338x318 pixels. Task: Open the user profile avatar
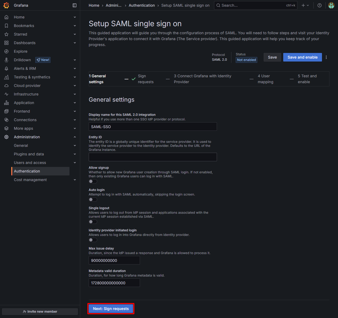pos(331,5)
